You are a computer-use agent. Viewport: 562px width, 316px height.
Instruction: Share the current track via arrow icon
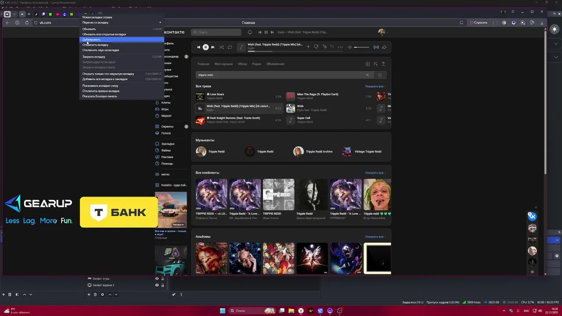pyautogui.click(x=384, y=47)
